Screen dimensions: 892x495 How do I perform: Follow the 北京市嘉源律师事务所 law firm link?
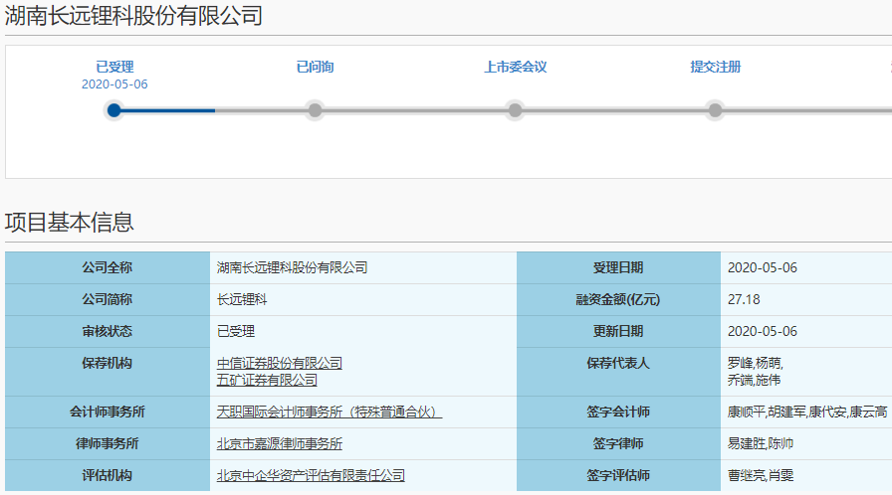(x=280, y=443)
